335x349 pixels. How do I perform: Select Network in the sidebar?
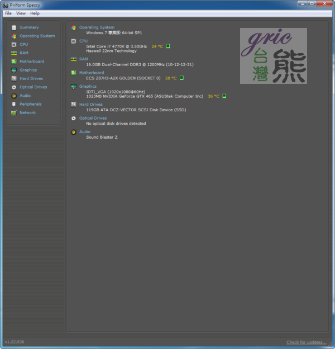click(28, 112)
